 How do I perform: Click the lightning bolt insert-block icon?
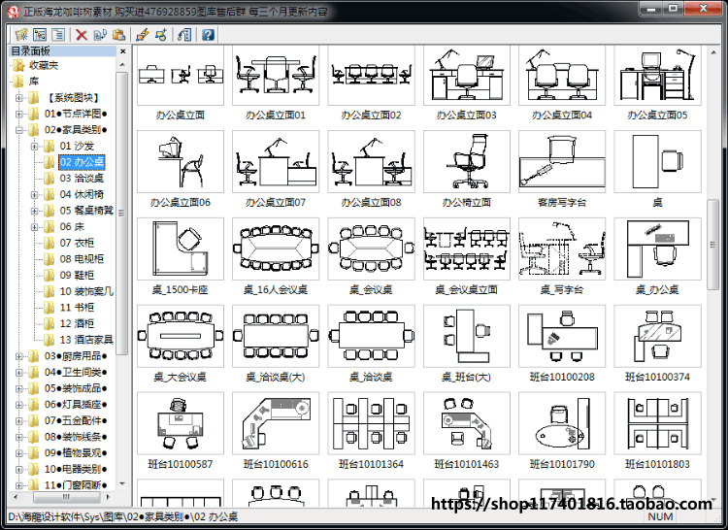pos(142,35)
